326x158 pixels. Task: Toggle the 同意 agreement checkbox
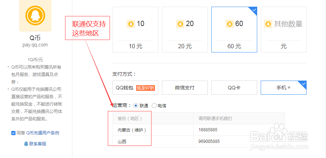pos(13,133)
